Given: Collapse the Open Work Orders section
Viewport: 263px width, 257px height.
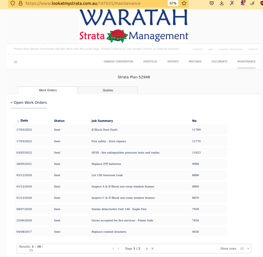Looking at the screenshot, I should tap(29, 102).
